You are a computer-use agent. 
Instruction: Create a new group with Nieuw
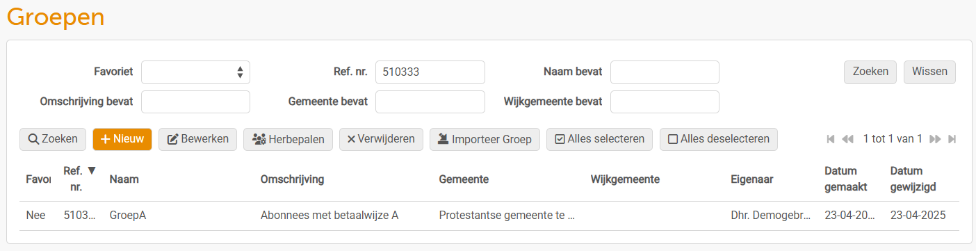[x=122, y=139]
